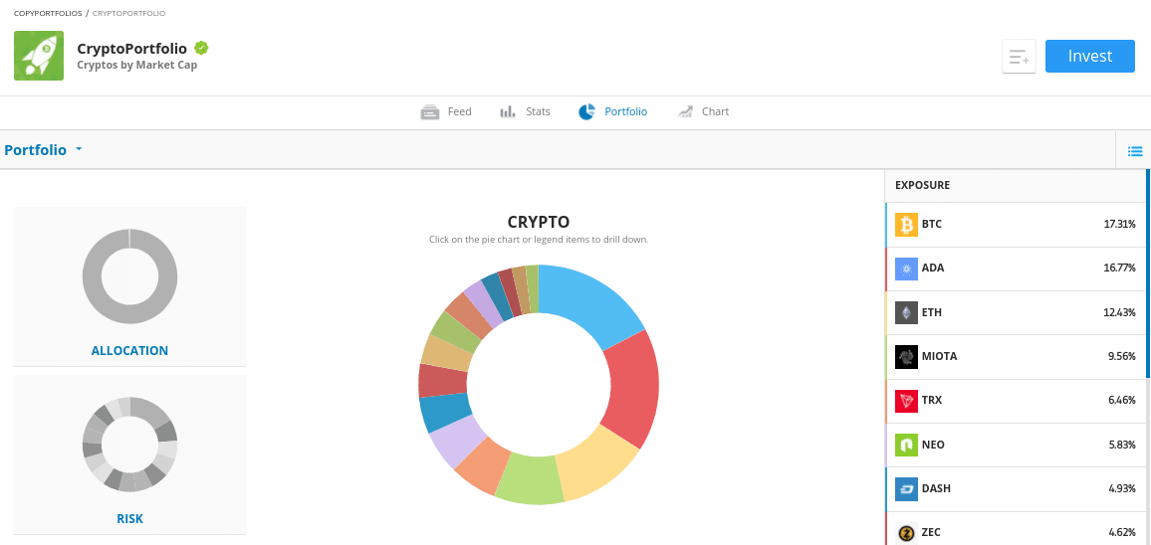
Task: Click the CRYPTOPORTFOLIO breadcrumb
Action: (x=129, y=13)
